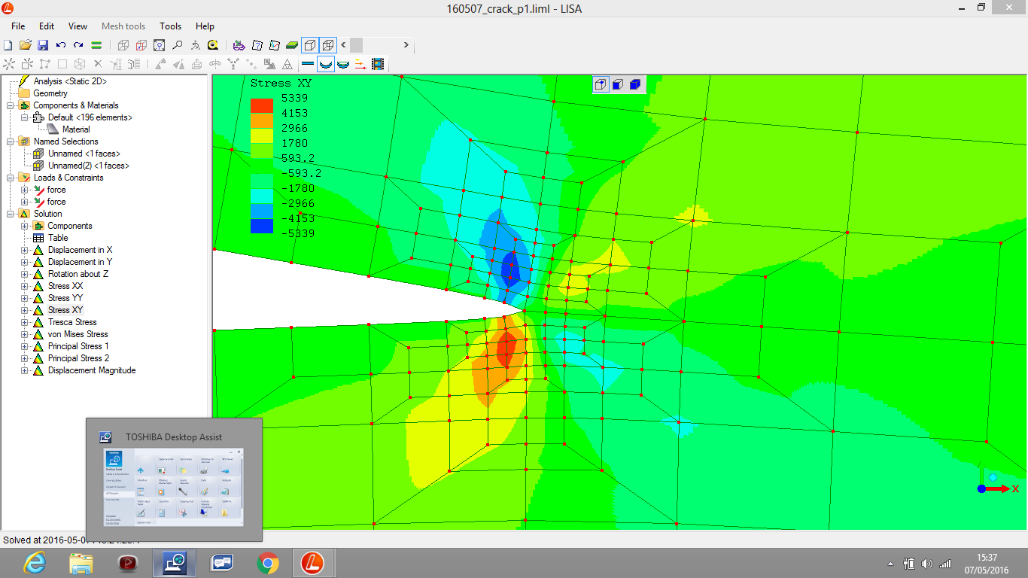Click the Undo arrow icon
Viewport: 1028px width, 578px height.
pyautogui.click(x=61, y=45)
